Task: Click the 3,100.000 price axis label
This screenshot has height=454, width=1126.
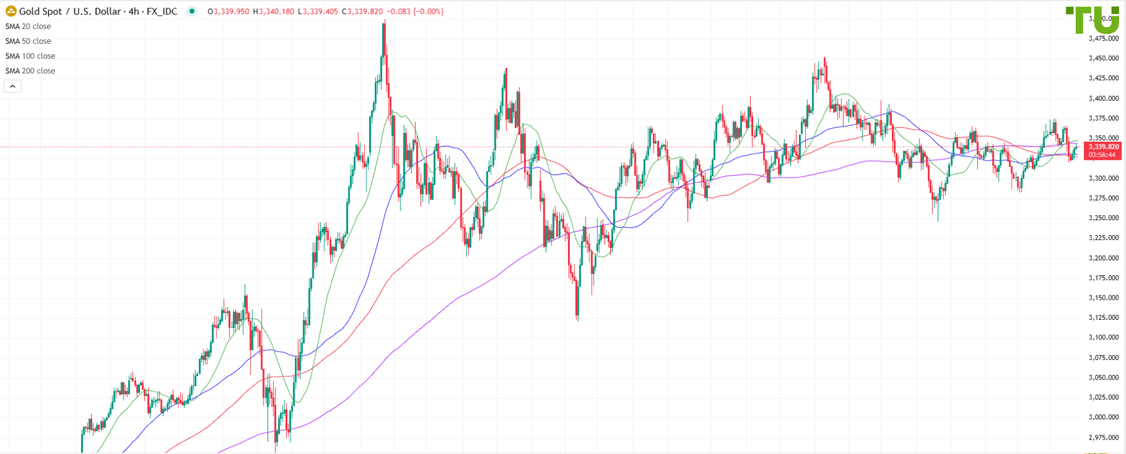Action: (1103, 337)
